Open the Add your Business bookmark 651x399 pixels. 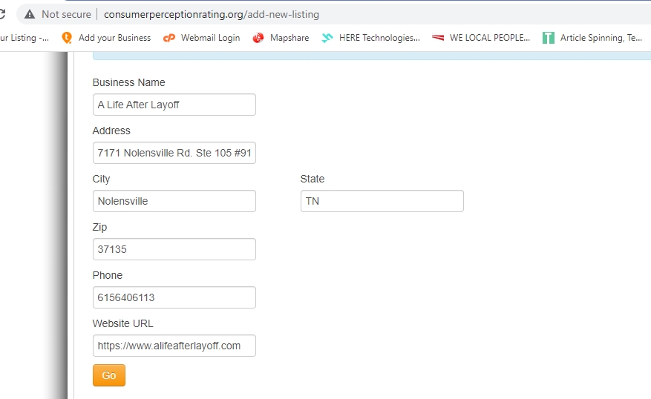point(106,38)
